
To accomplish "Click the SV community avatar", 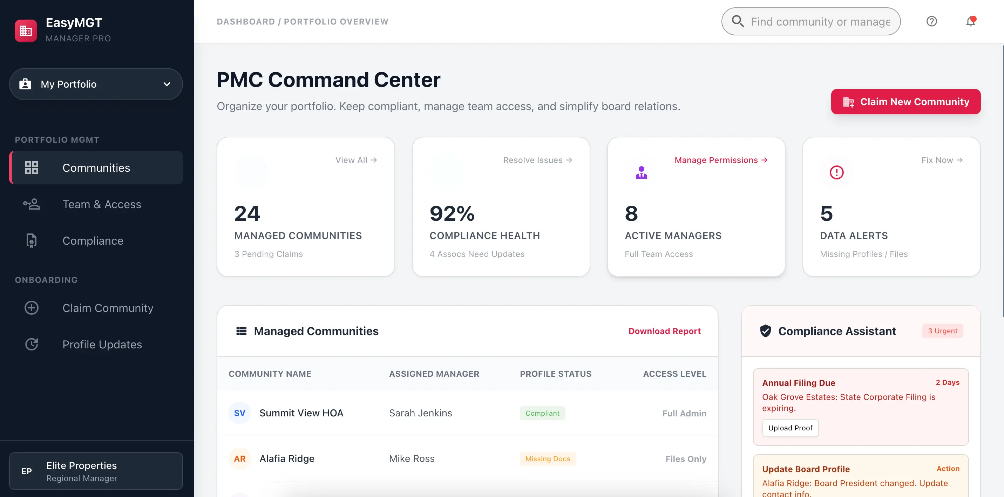I will click(239, 413).
